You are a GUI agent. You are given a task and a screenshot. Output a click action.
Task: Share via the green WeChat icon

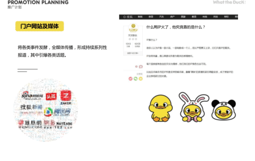click(136, 79)
